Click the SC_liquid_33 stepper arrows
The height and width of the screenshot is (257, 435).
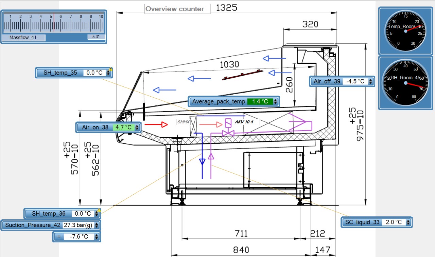[x=408, y=222]
